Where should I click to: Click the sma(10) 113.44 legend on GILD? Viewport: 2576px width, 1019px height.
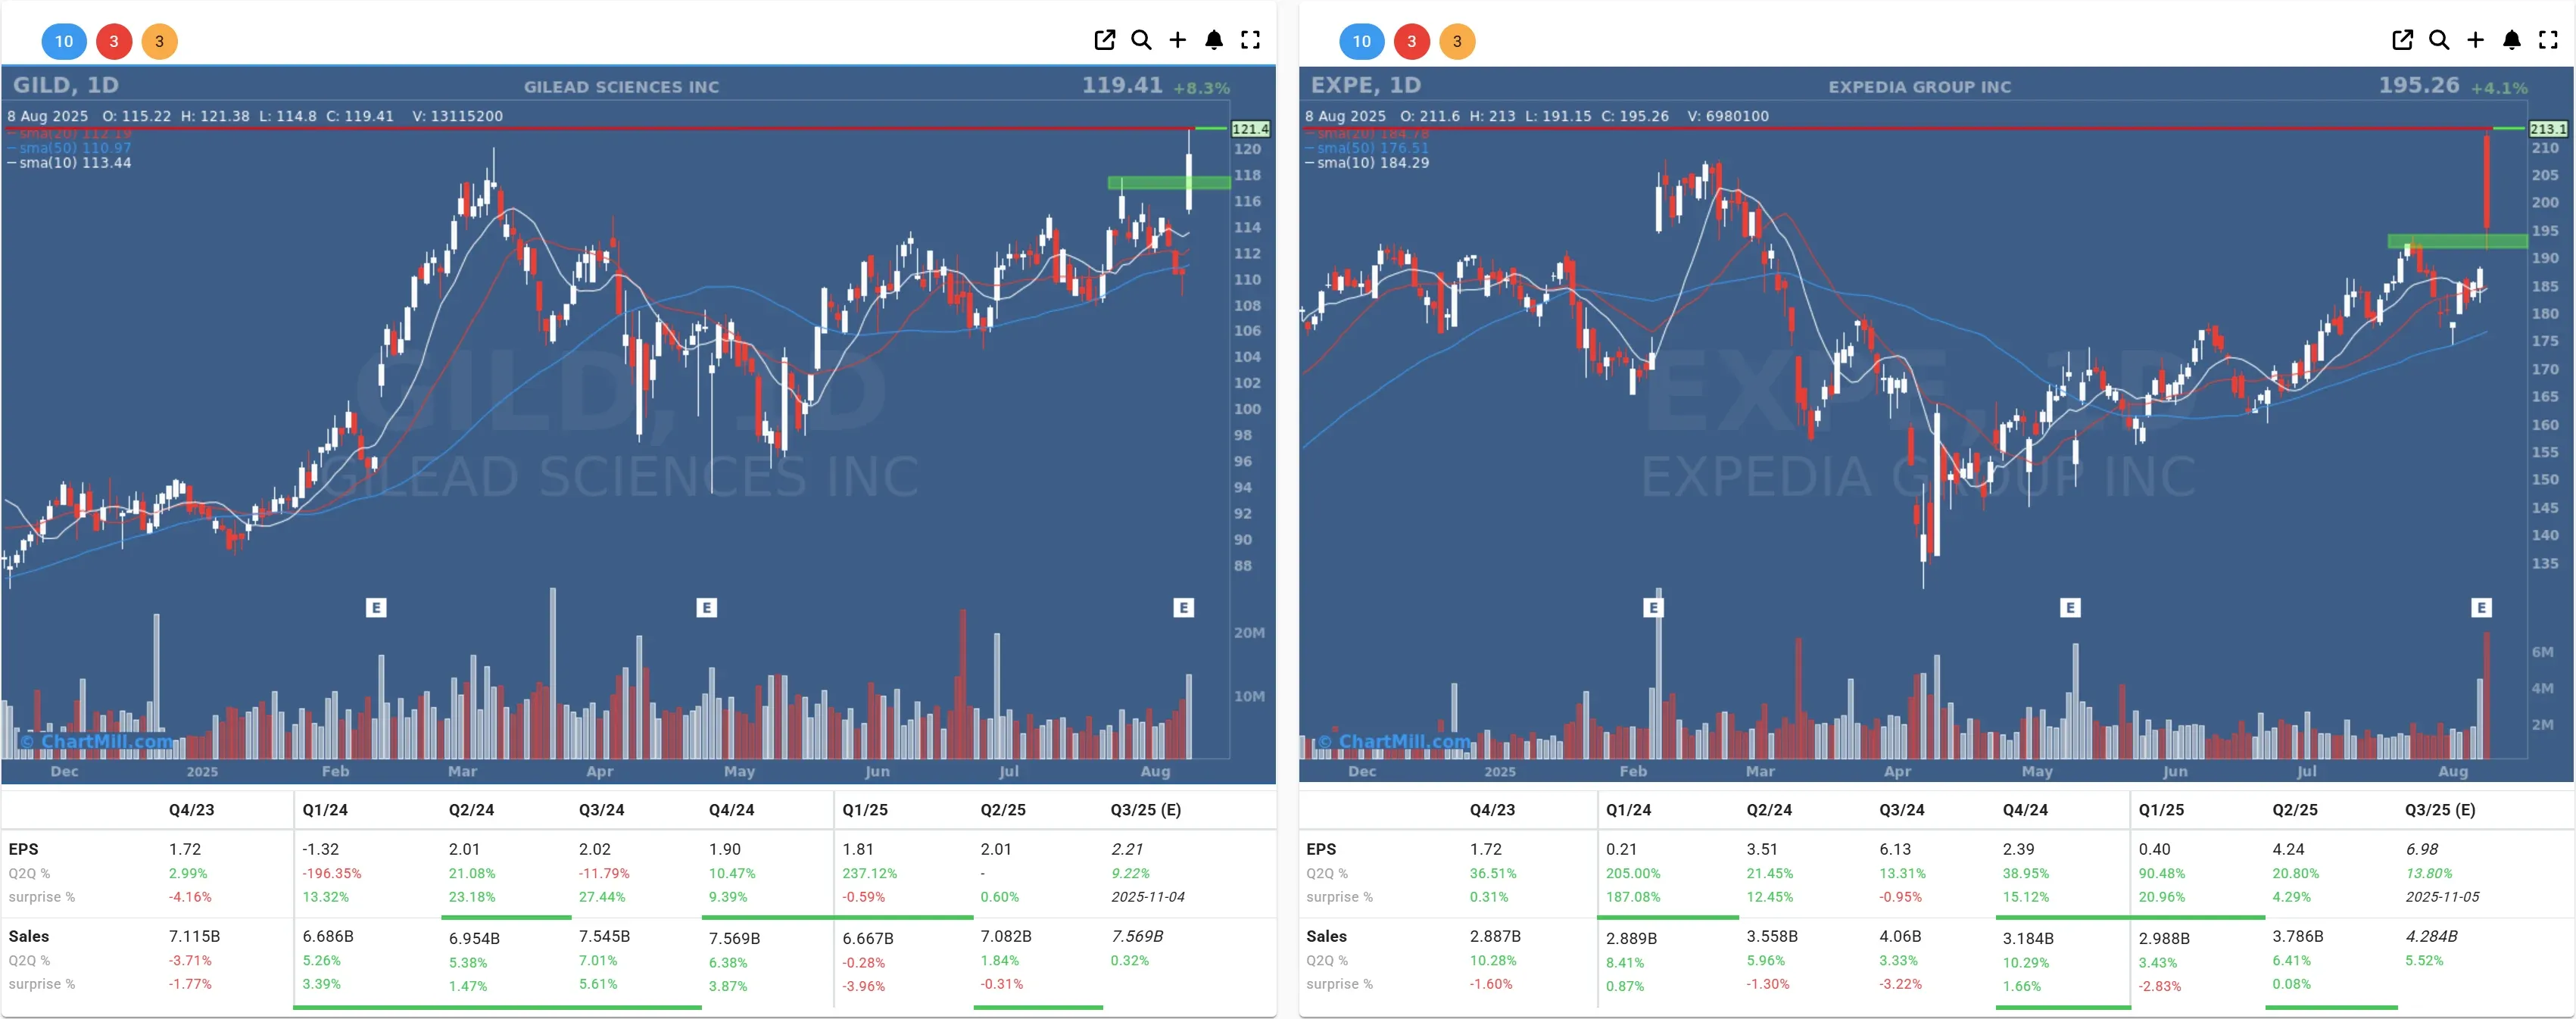(x=70, y=163)
